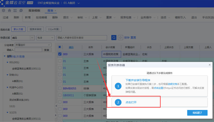Check the checkbox for row BBMB0055
This screenshot has height=122, width=214.
point(60,88)
